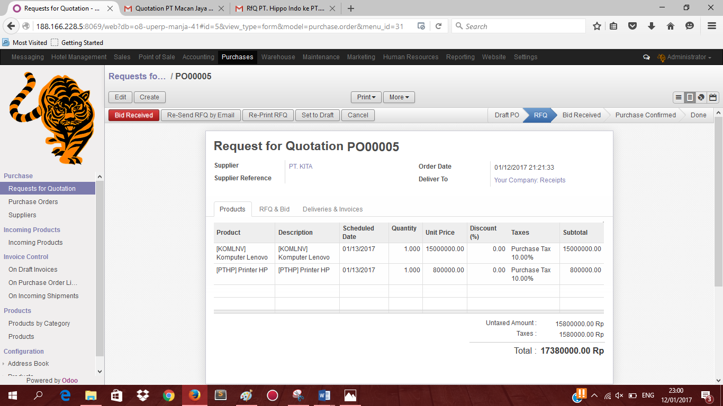Open Incoming Products sidebar item
Screen dimensions: 723x406
(x=35, y=243)
